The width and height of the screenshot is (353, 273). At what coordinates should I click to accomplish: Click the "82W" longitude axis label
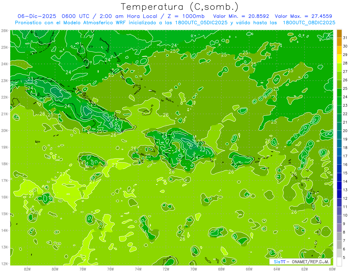(27, 269)
